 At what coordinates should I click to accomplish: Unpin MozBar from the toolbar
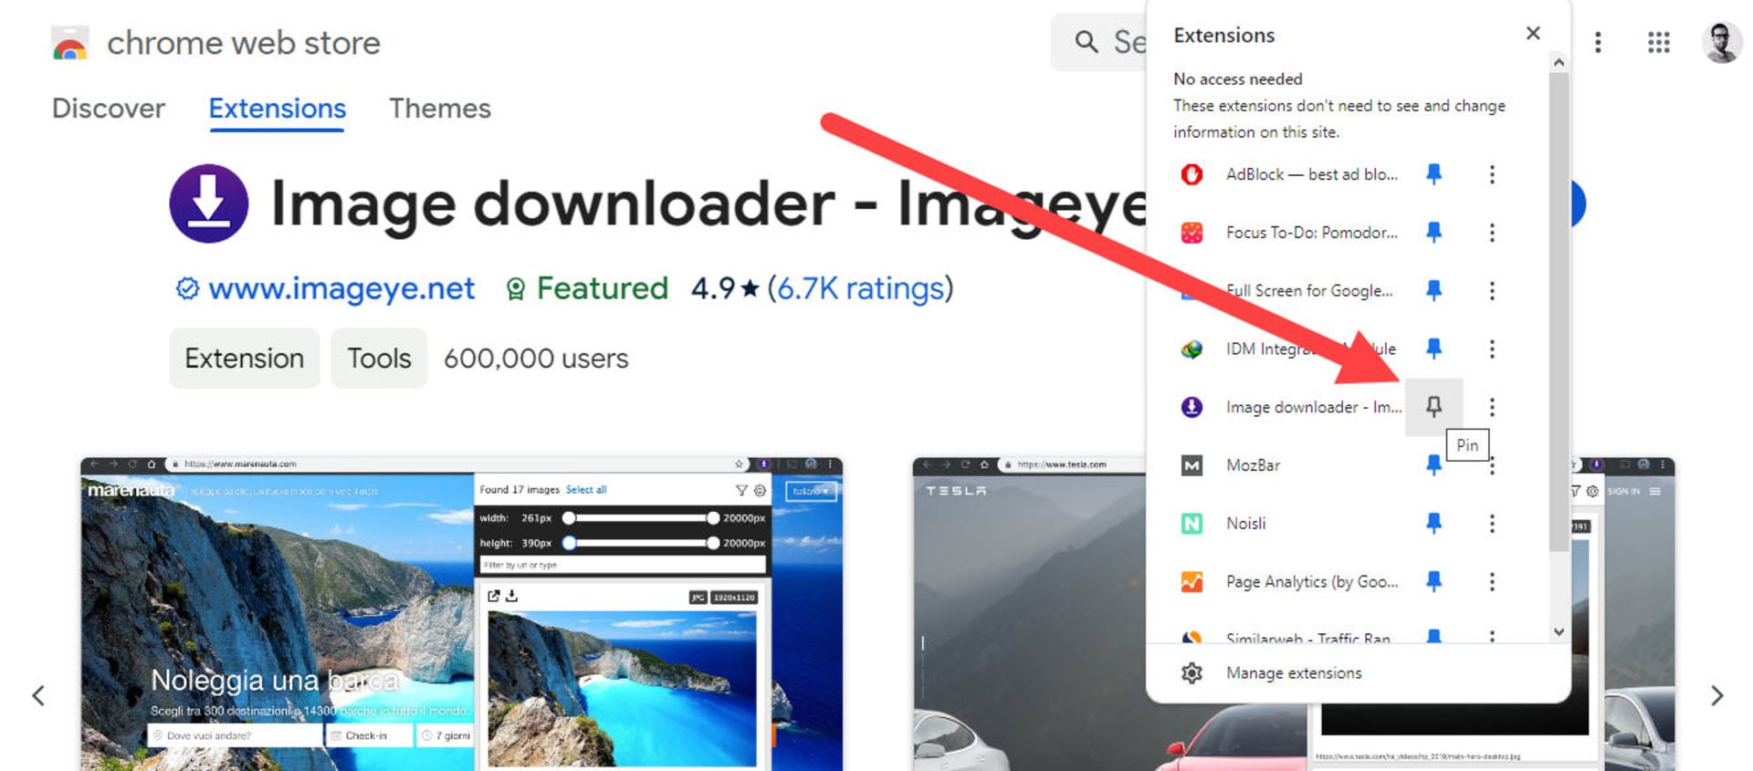coord(1433,465)
